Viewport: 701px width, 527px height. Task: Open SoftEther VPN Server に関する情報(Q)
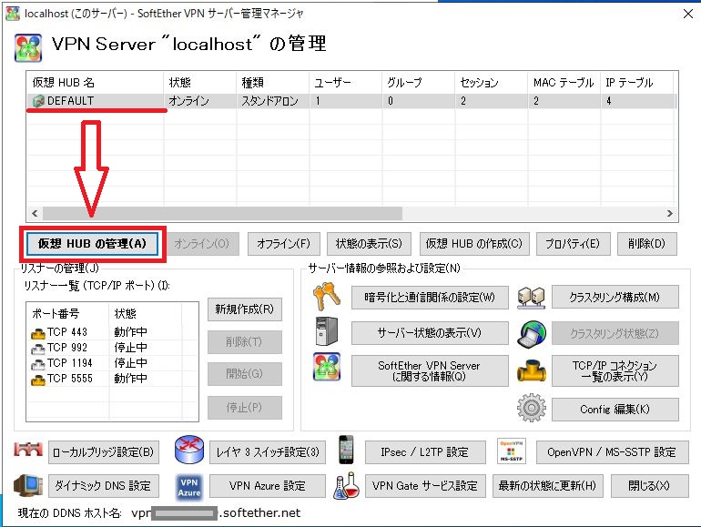pos(430,371)
